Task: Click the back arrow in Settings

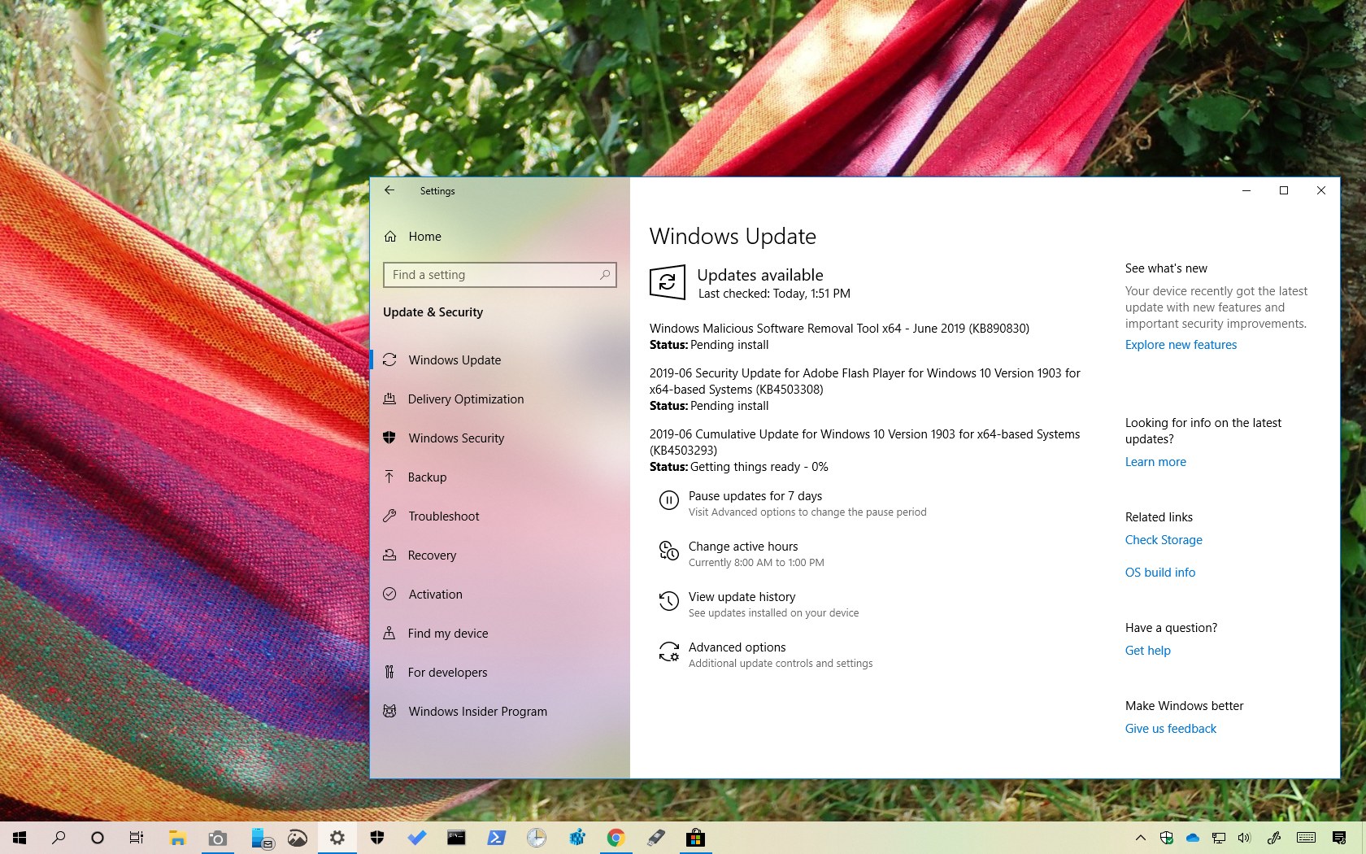Action: click(389, 190)
